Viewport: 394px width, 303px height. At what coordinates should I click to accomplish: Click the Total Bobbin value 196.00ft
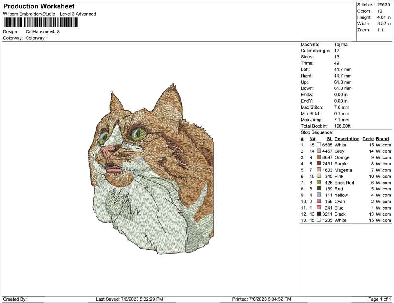coord(342,126)
